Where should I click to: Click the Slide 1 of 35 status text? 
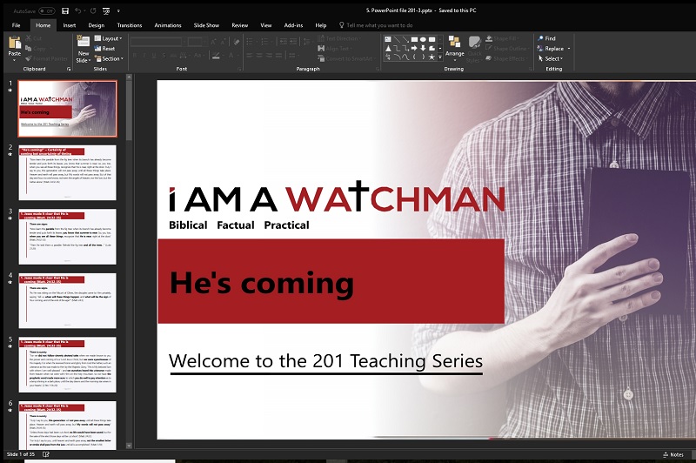tap(21, 454)
